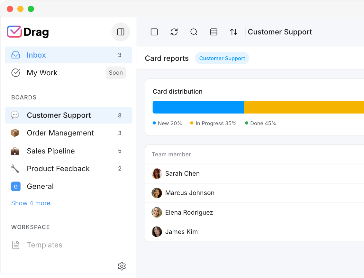Click the BOARDS section label
The image size is (364, 278).
coord(24,97)
